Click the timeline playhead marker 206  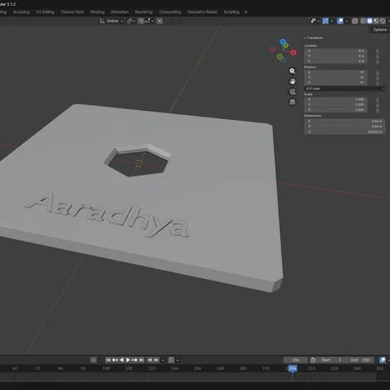[292, 369]
